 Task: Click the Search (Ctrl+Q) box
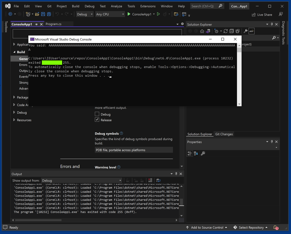207,6
